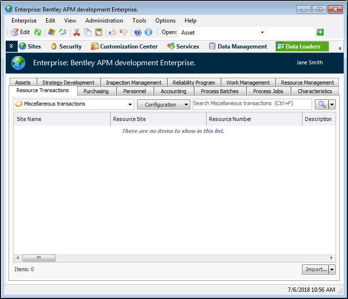Open the Administration menu

tap(104, 21)
